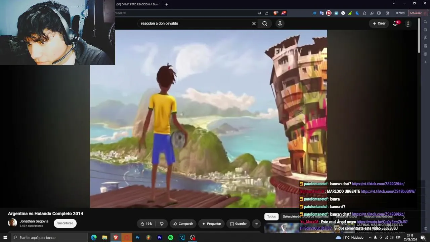Open the taskbar weather widget 11°C Nublado
The image size is (430, 242).
tap(349, 238)
